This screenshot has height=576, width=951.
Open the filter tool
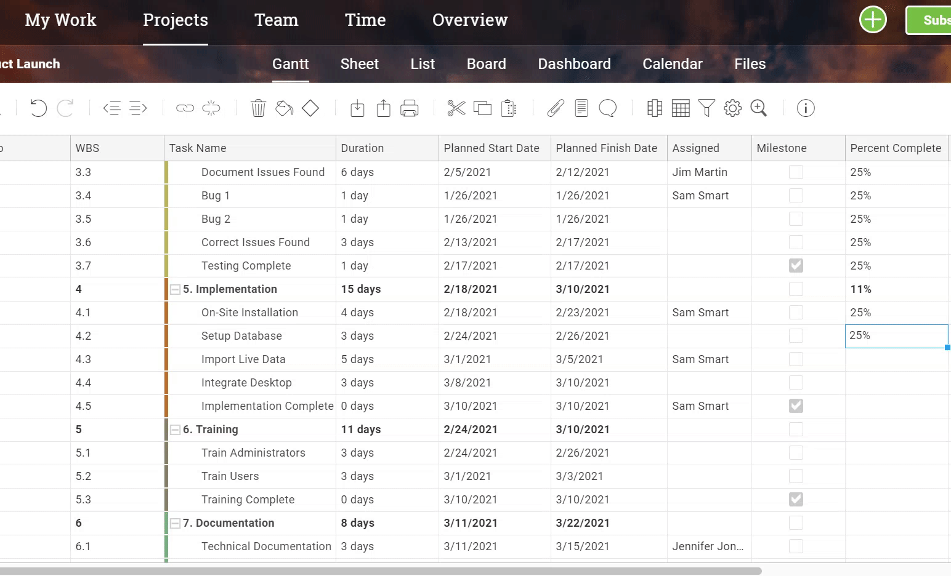click(x=706, y=108)
